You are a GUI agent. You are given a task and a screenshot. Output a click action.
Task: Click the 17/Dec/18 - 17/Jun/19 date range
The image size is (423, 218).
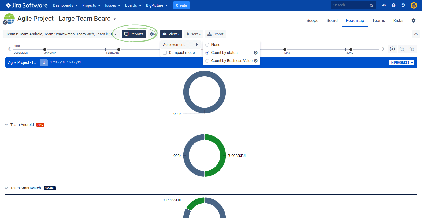point(66,62)
